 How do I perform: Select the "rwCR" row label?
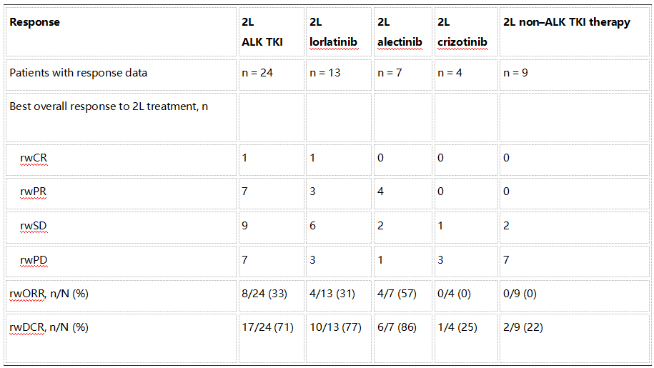[34, 158]
